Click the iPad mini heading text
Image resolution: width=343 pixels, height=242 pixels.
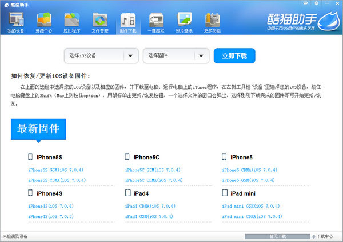[x=243, y=193]
